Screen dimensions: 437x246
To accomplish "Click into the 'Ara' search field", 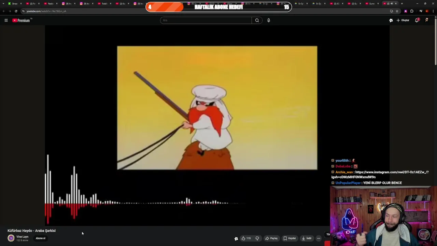I will (x=206, y=20).
